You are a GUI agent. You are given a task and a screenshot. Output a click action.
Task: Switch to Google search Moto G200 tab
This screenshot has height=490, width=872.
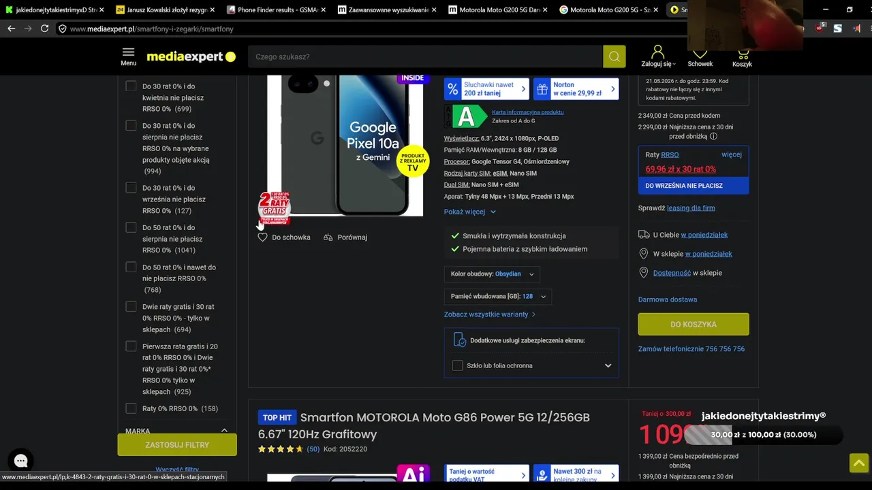[608, 10]
